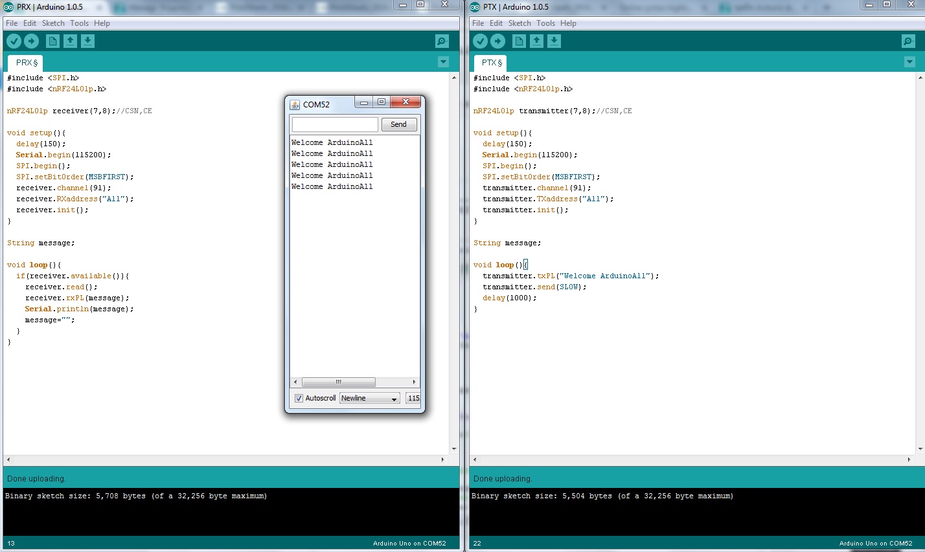Open baud rate dropdown showing 115
This screenshot has height=552, width=925.
pos(413,398)
